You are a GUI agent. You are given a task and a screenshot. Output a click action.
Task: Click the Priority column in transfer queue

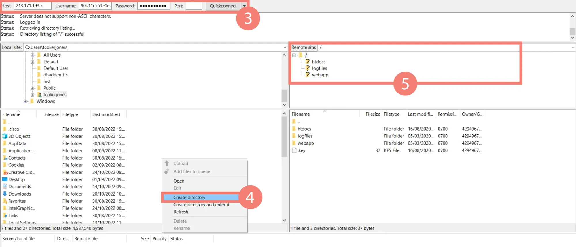coord(159,239)
